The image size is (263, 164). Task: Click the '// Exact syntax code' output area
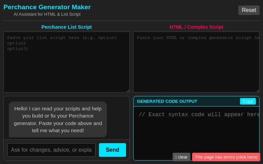pyautogui.click(x=197, y=133)
